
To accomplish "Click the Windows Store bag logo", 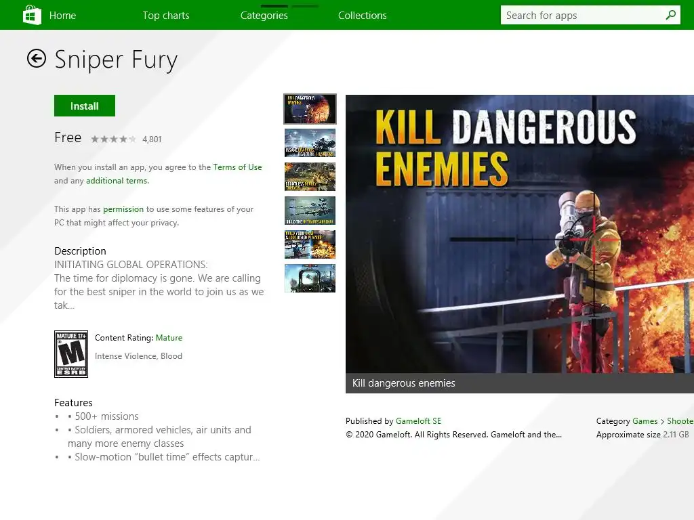I will [x=32, y=15].
